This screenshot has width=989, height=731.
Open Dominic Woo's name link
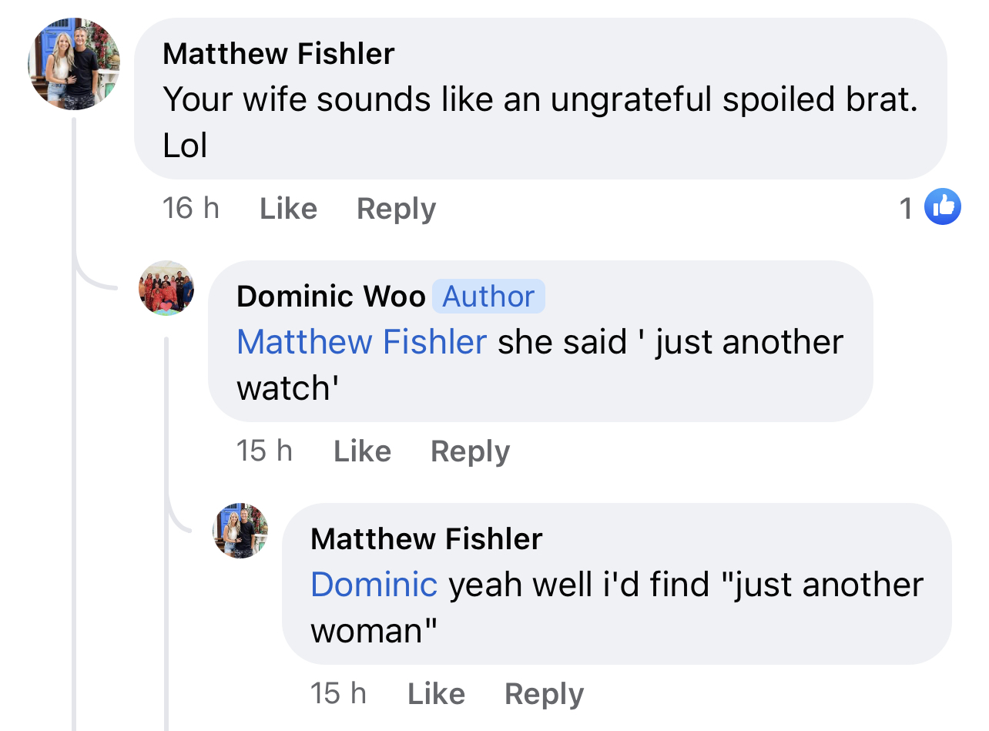tap(331, 297)
